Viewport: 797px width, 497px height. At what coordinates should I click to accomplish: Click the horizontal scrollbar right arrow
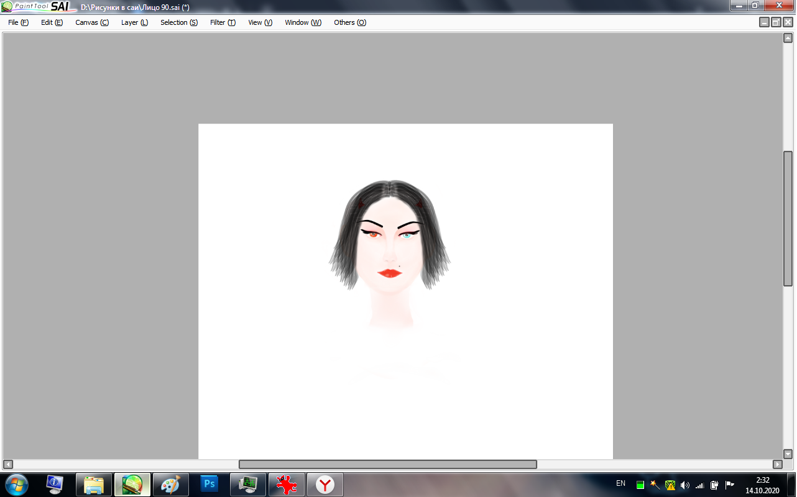[777, 464]
